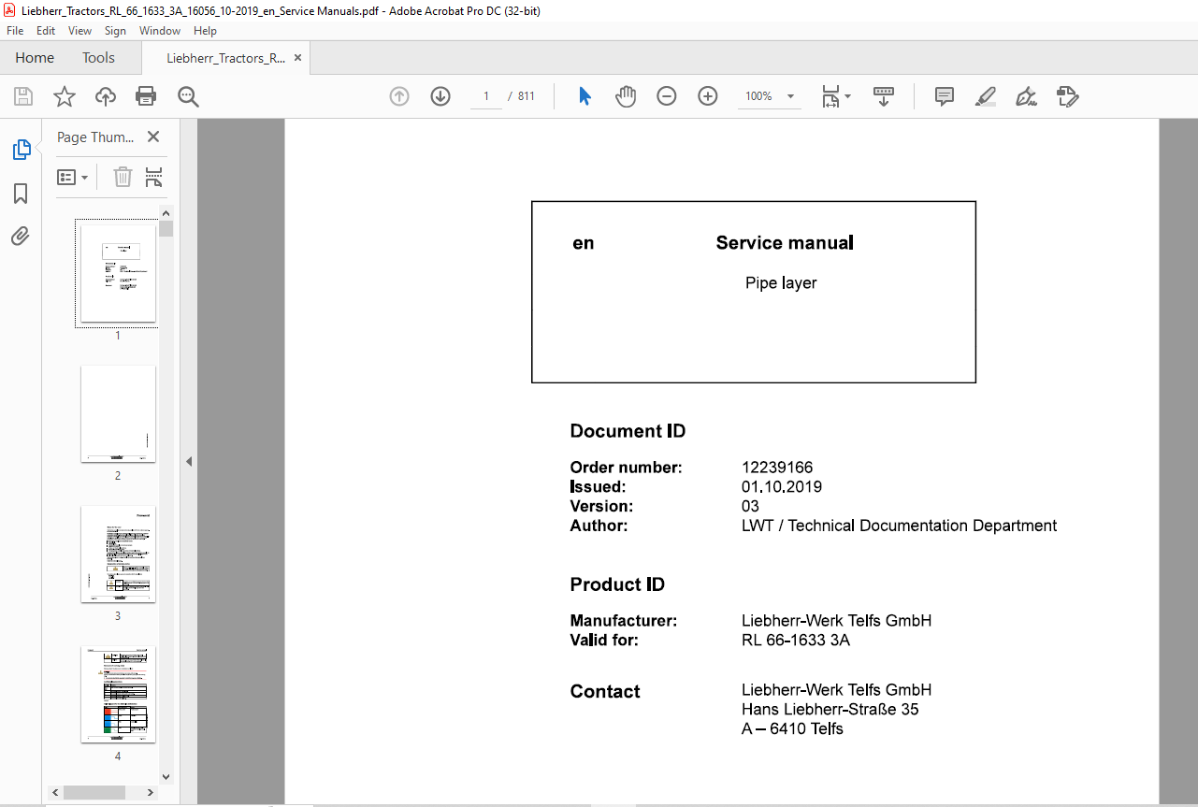Click 'RL 66-1633 3A' model text
This screenshot has height=807, width=1198.
coord(796,641)
